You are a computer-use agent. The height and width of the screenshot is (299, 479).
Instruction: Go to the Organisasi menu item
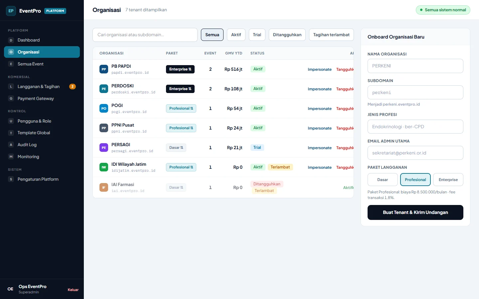(42, 52)
